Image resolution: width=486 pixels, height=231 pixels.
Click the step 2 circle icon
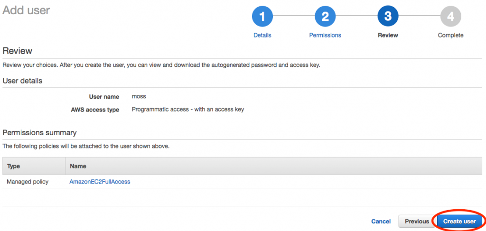point(325,17)
